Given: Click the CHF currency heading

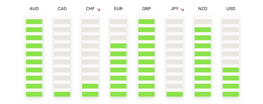Looking at the screenshot, I should click(x=90, y=9).
